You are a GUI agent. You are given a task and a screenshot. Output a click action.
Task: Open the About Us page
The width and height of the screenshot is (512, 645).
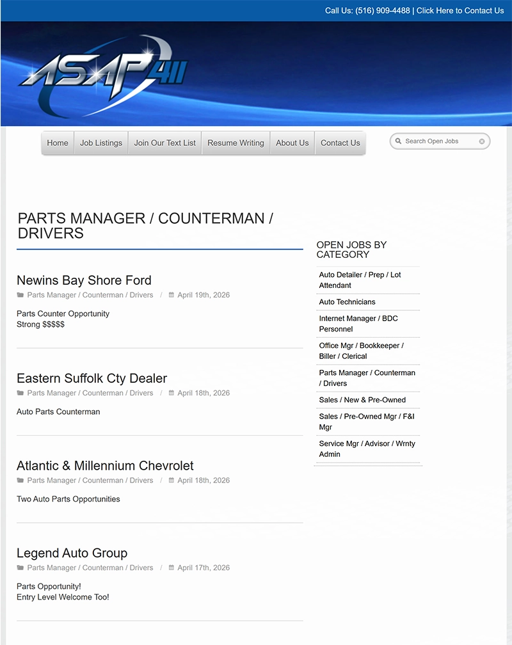292,143
